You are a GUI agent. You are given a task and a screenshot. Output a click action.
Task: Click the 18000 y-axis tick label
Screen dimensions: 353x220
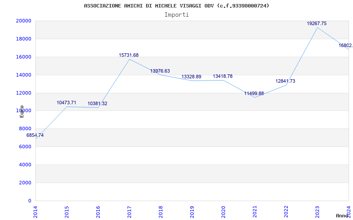(23, 39)
